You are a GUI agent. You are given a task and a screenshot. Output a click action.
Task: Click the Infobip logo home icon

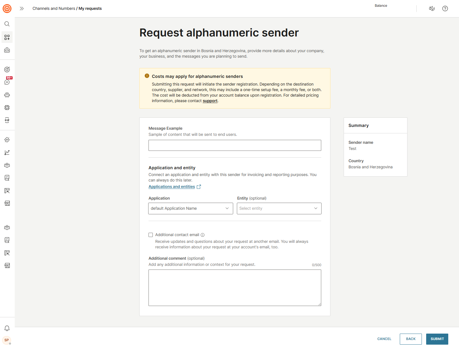(7, 9)
